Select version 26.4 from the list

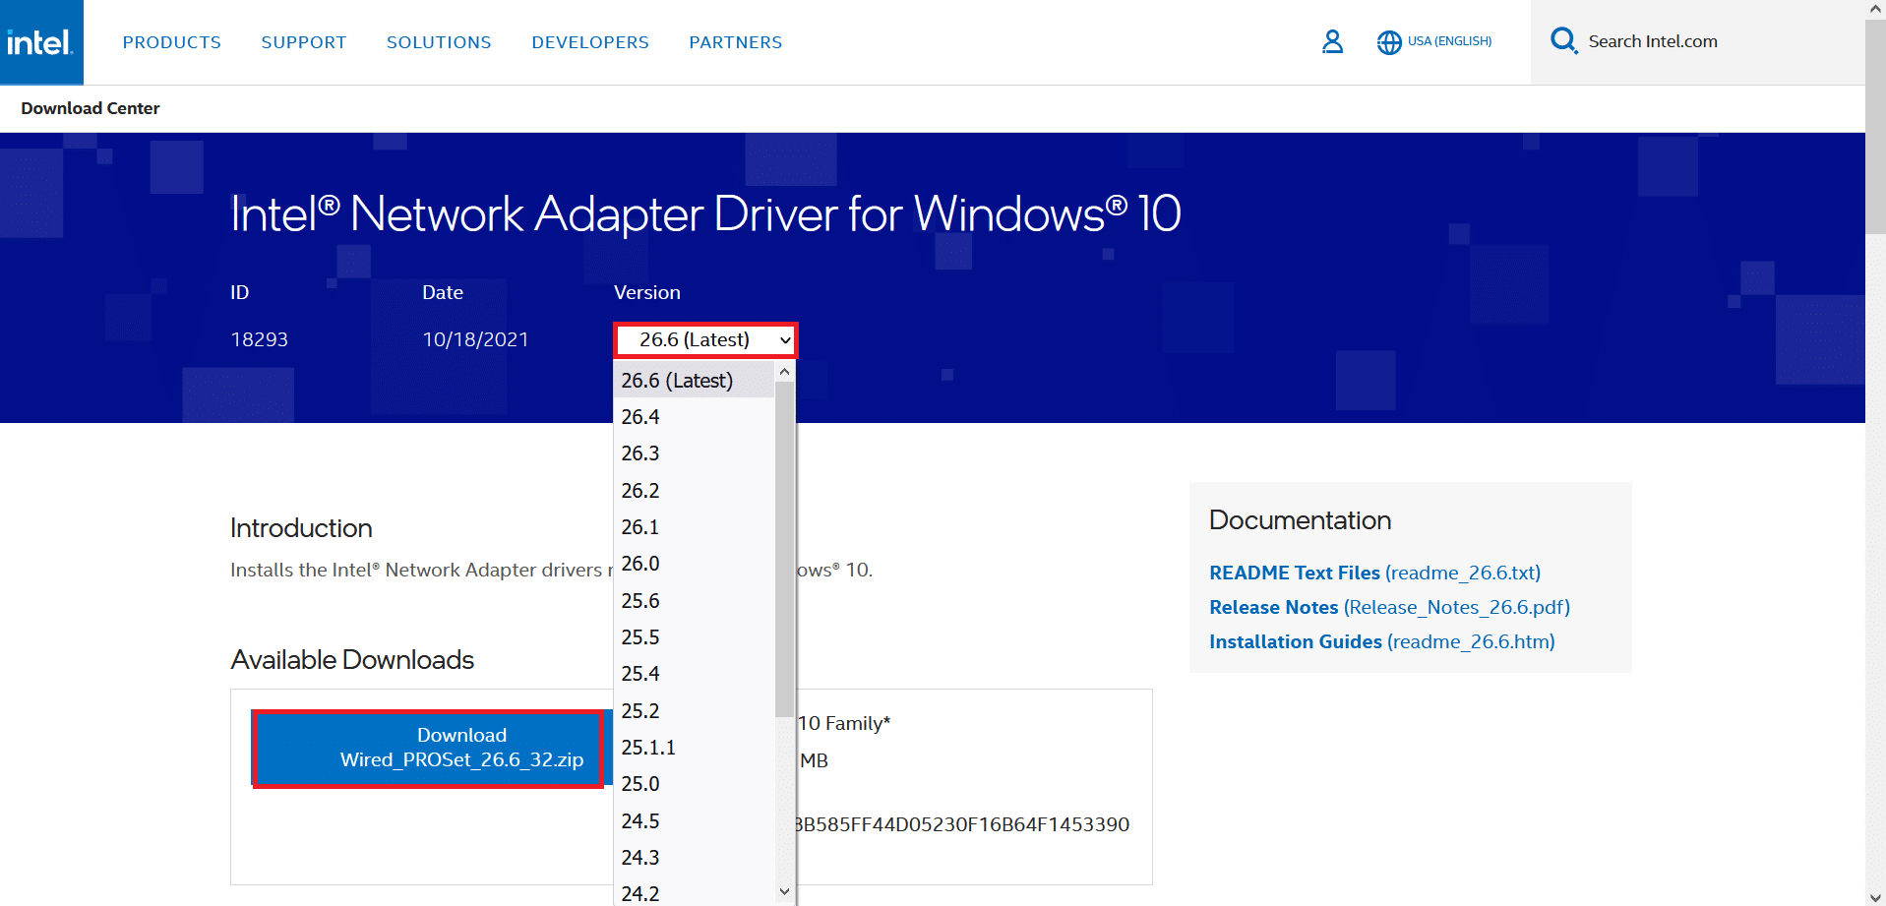pos(640,416)
